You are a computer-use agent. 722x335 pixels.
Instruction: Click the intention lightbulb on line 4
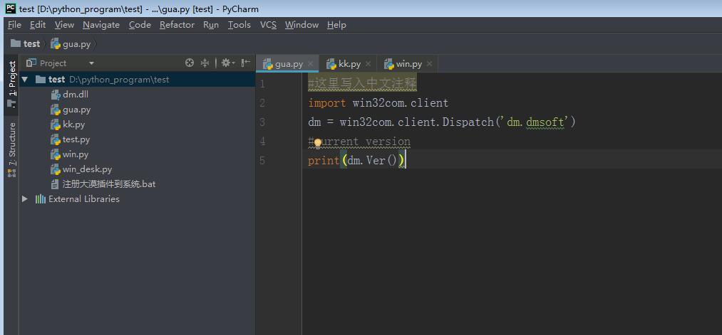318,142
